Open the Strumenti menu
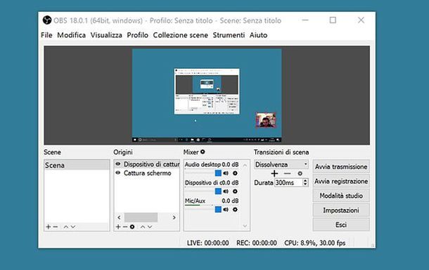Screen dimensions: 429x270 pos(229,35)
